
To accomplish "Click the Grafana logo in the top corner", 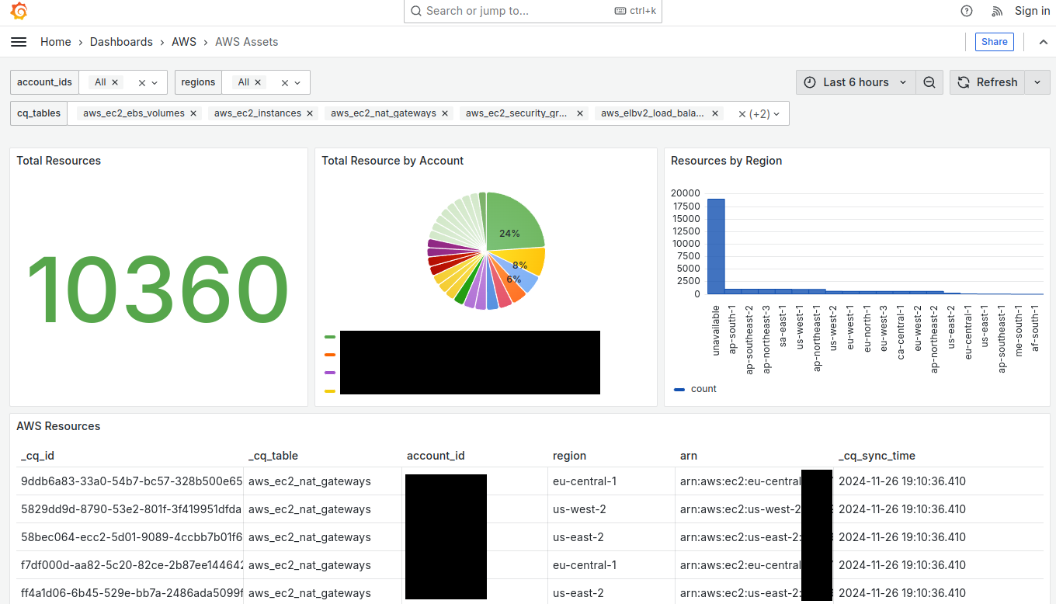I will pyautogui.click(x=19, y=11).
